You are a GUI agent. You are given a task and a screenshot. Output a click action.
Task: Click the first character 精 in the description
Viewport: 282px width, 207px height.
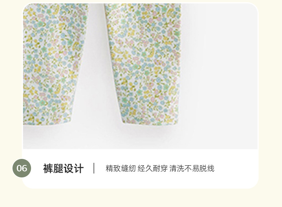[x=109, y=169]
